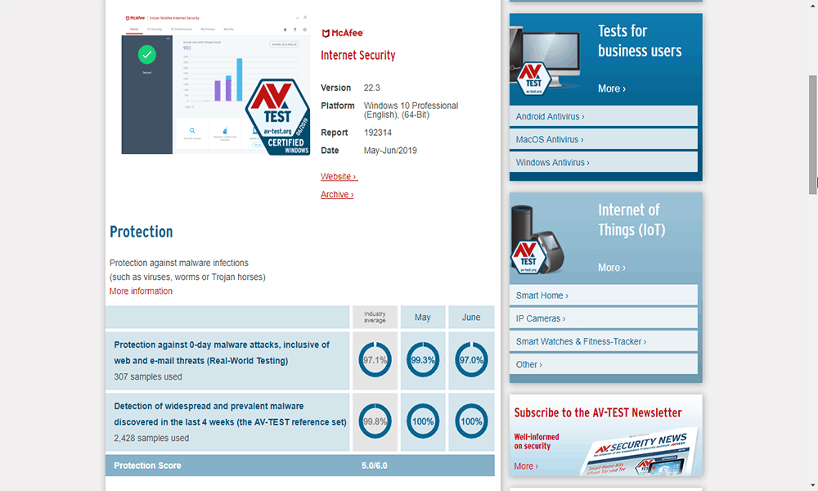Click More information under Protection
Image resolution: width=818 pixels, height=491 pixels.
[x=141, y=291]
